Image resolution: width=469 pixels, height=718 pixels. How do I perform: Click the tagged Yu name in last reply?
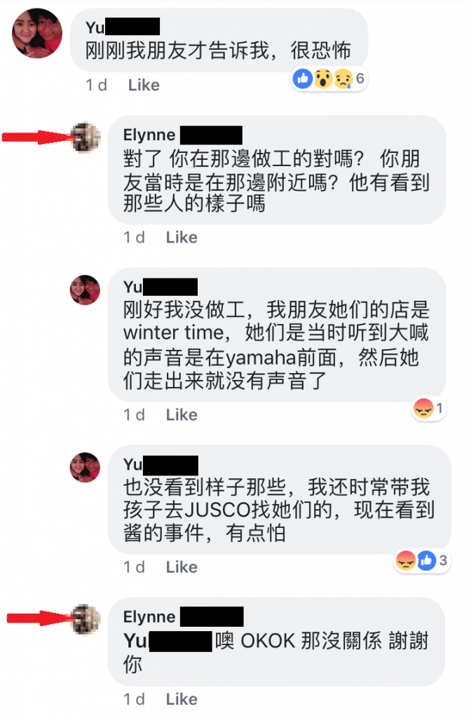pyautogui.click(x=168, y=641)
